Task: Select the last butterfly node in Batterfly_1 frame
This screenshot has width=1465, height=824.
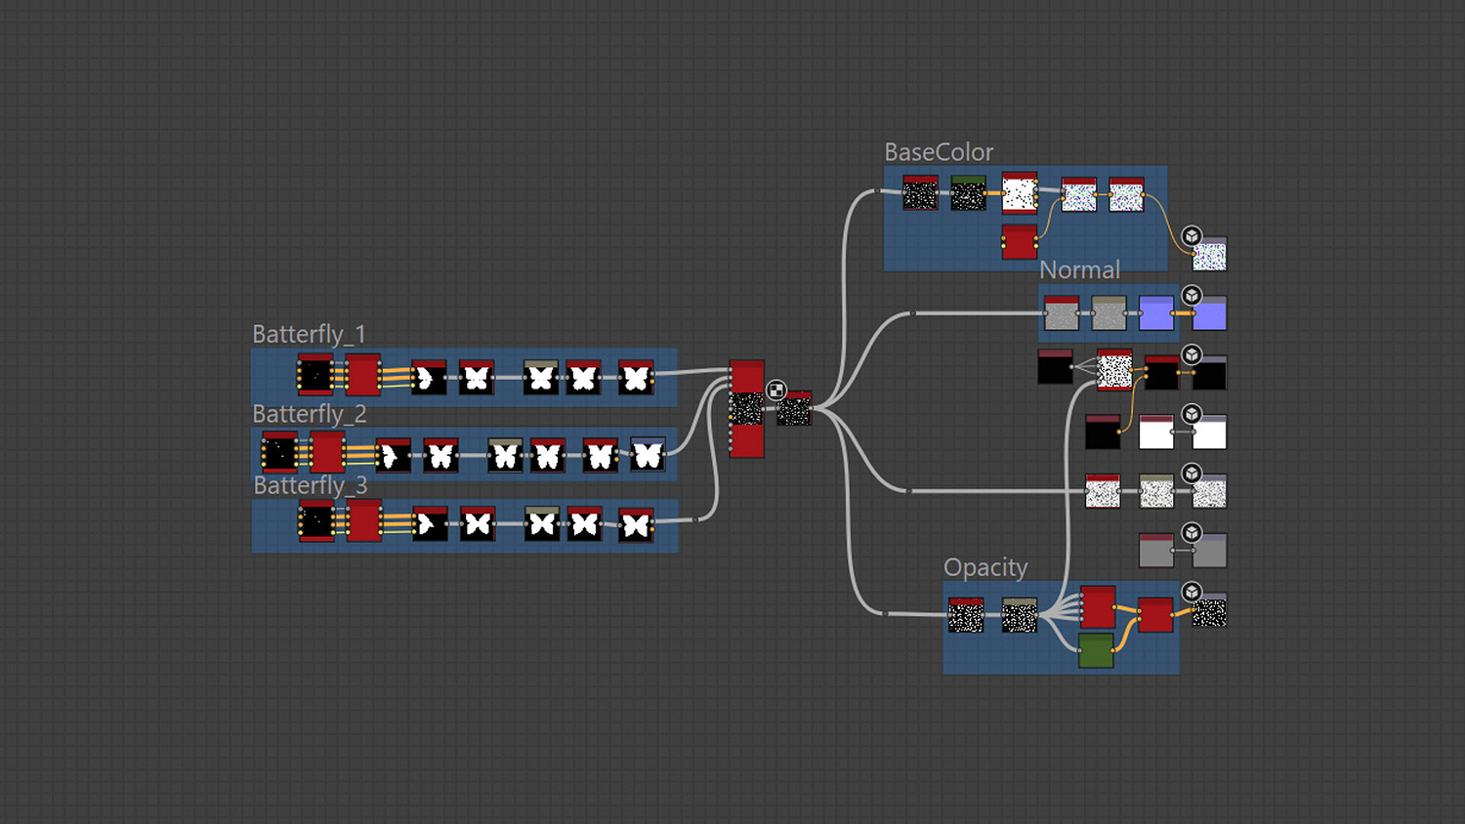Action: click(x=636, y=377)
